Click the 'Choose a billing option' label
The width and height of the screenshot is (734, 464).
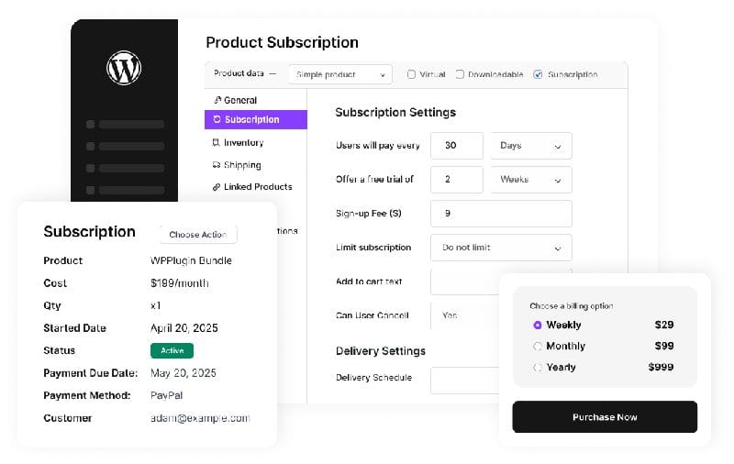pos(572,306)
